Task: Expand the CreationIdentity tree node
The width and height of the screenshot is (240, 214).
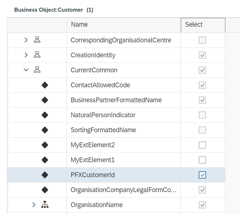Action: (x=26, y=55)
